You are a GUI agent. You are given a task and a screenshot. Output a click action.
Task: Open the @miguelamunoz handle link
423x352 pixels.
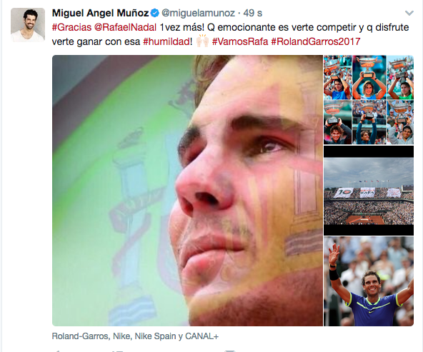pos(199,13)
